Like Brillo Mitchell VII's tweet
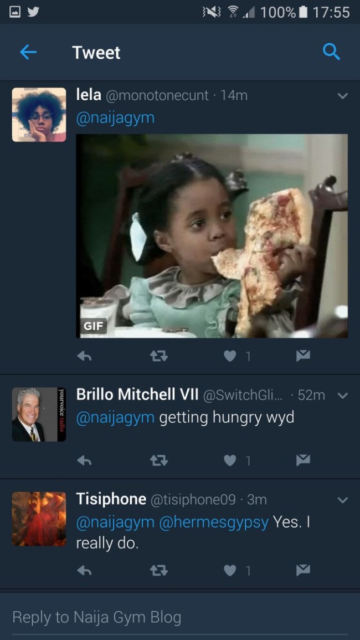This screenshot has width=360, height=640. (230, 460)
